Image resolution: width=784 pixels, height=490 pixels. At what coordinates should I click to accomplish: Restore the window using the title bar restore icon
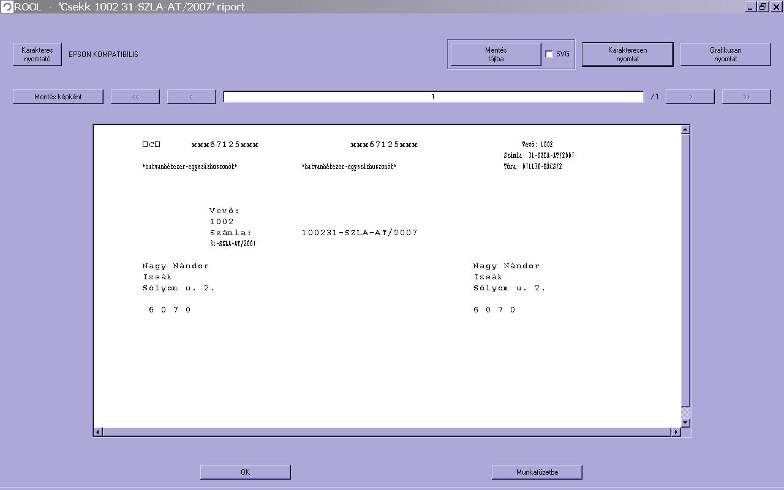tap(763, 7)
